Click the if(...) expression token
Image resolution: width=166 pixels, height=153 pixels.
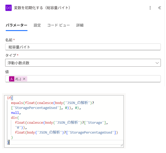click(x=18, y=79)
